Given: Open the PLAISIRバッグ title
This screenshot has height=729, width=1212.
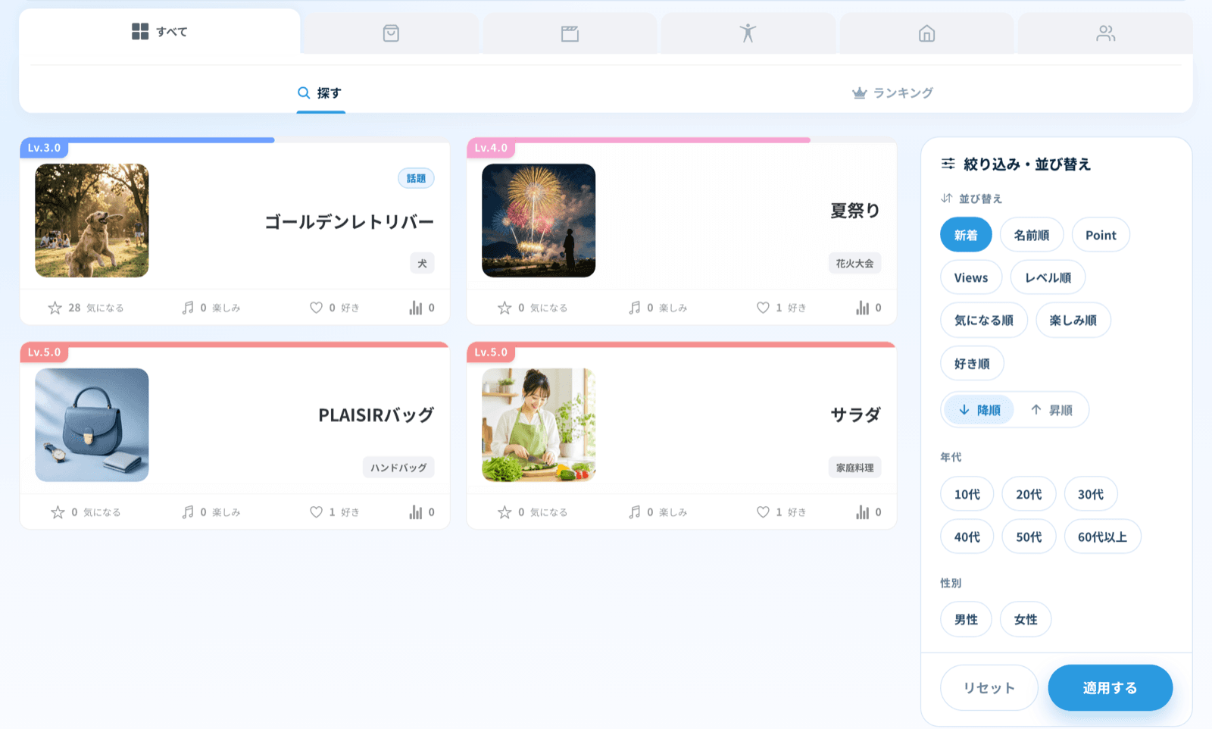Looking at the screenshot, I should click(376, 415).
